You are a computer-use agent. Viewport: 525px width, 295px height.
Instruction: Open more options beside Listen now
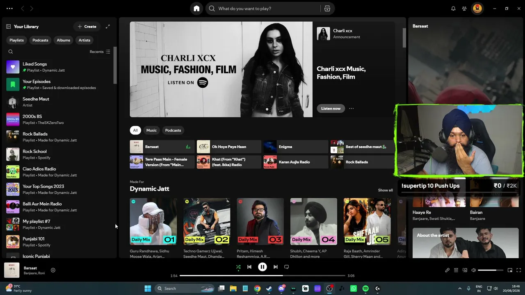click(351, 109)
